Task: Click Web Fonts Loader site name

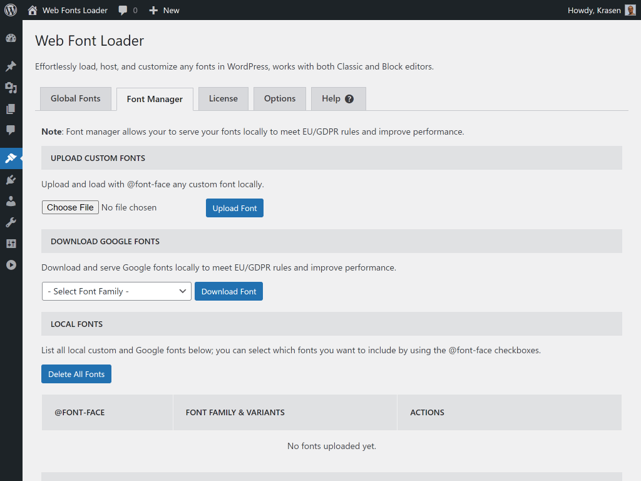Action: (75, 10)
